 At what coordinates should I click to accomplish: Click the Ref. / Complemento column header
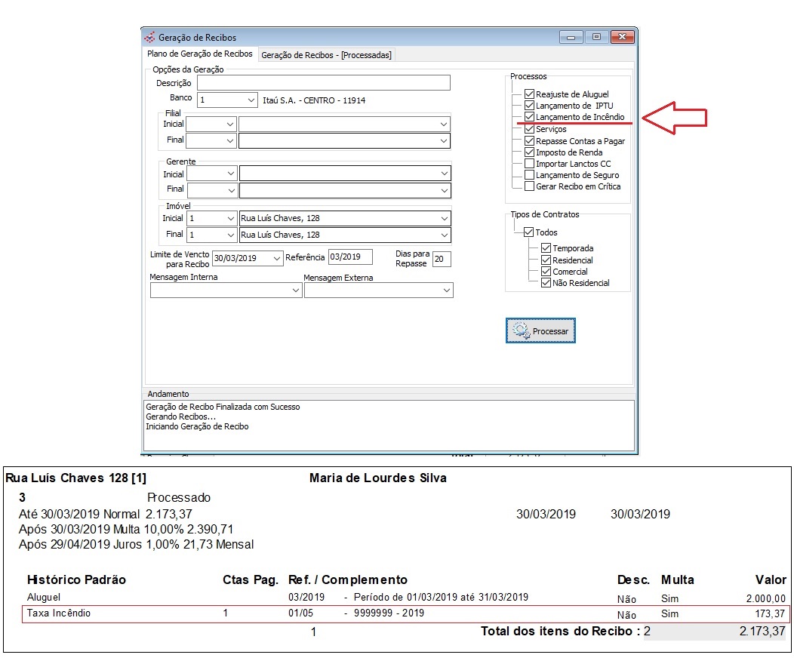[347, 580]
